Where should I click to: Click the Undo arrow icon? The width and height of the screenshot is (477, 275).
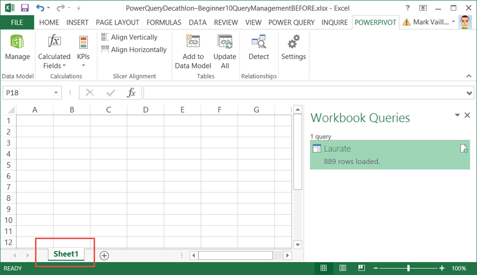40,8
